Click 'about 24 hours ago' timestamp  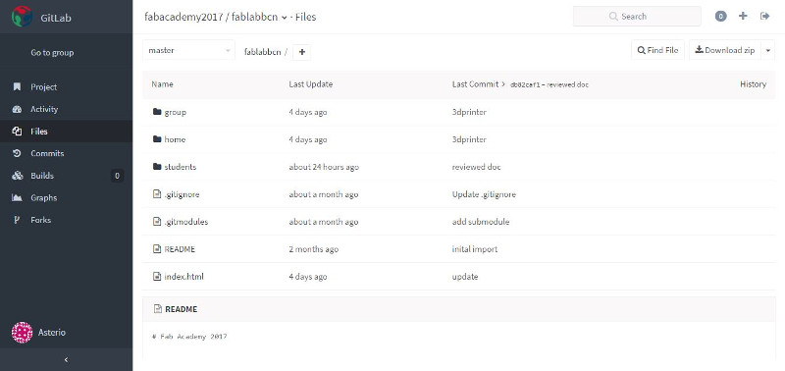tap(324, 167)
